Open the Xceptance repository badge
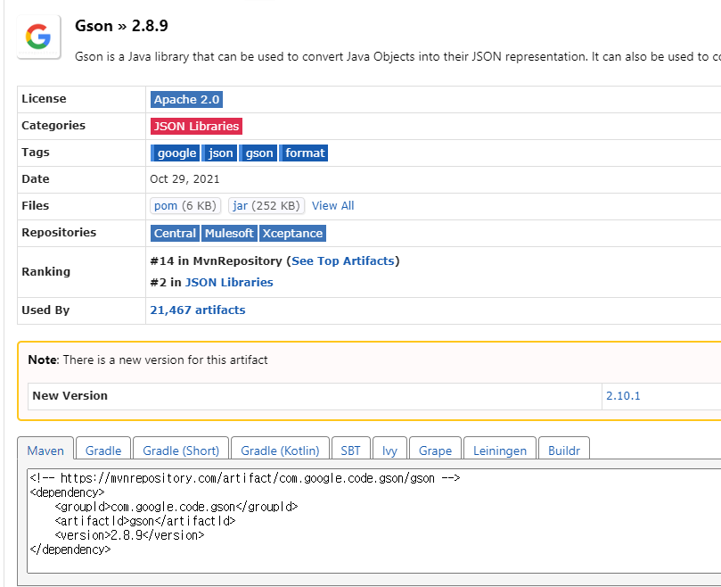The width and height of the screenshot is (721, 587). [x=292, y=234]
